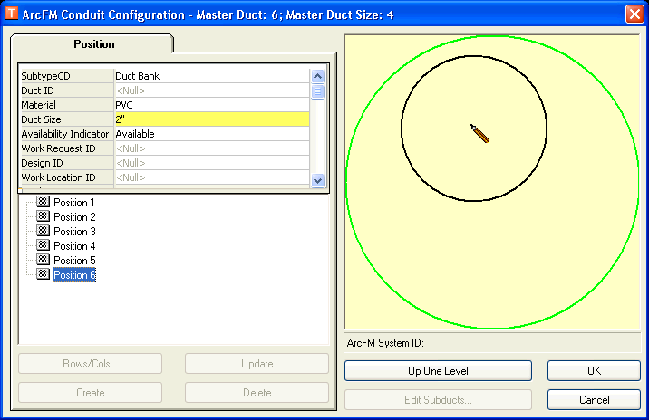Click the attribute grid scroll up arrow
649x420 pixels.
pos(317,76)
